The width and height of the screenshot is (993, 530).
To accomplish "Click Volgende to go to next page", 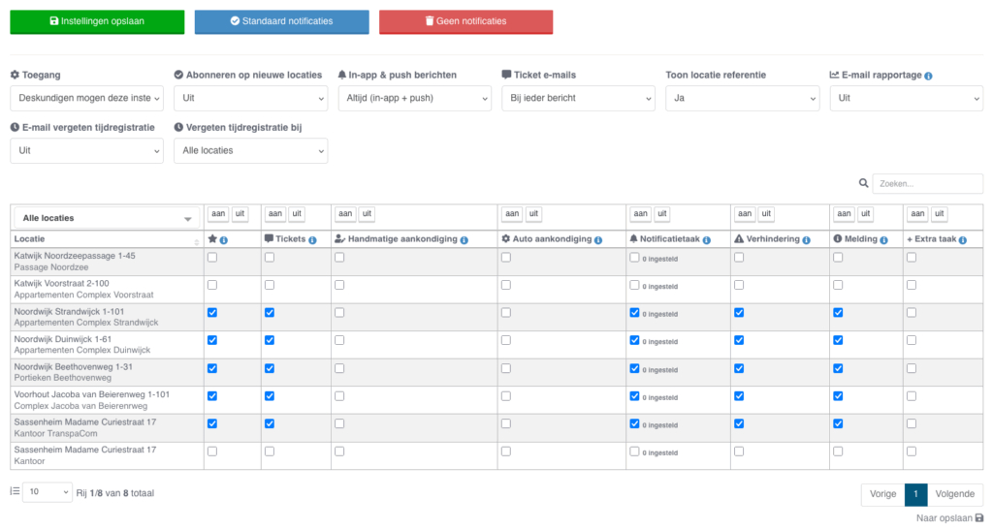I will pos(955,494).
